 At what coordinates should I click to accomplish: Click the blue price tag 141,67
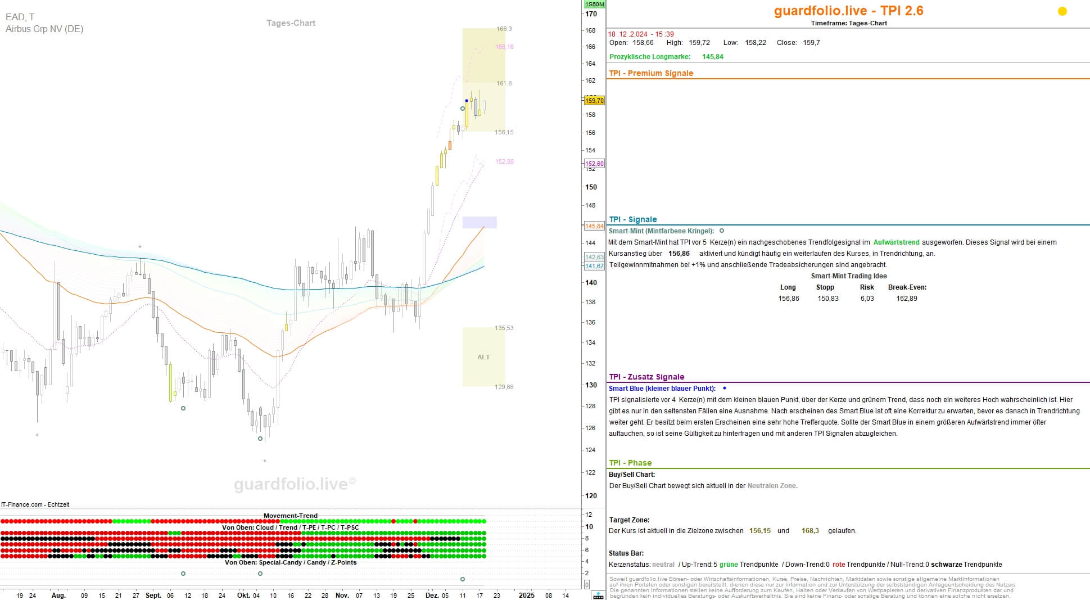(x=594, y=266)
